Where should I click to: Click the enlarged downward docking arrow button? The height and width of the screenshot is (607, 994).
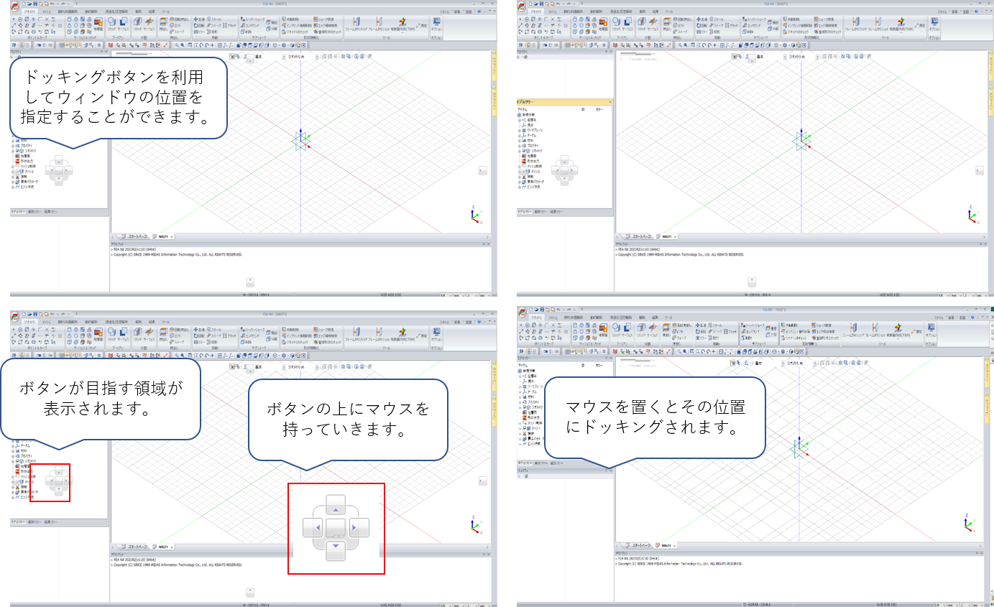click(x=336, y=550)
